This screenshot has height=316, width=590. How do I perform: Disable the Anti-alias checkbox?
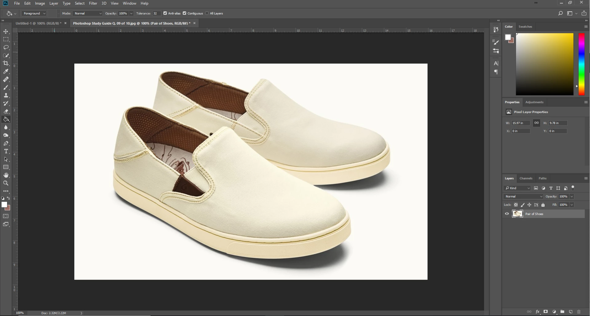(x=165, y=13)
